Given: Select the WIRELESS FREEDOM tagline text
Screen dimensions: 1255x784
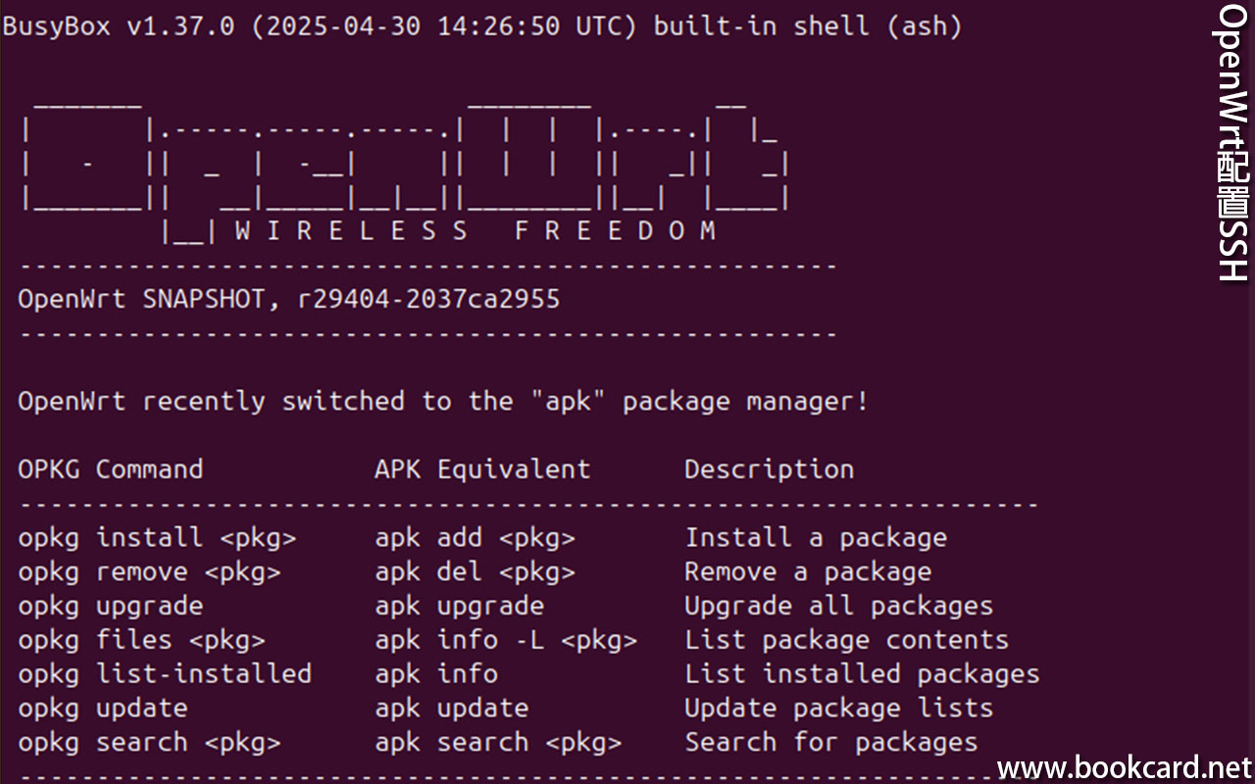Looking at the screenshot, I should pyautogui.click(x=477, y=231).
